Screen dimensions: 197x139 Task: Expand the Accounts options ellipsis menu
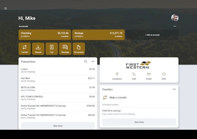tap(175, 26)
